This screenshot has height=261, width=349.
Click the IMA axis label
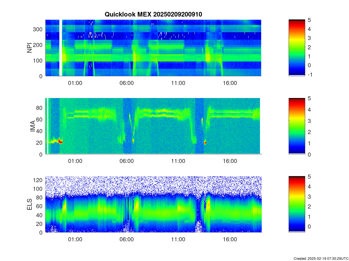(33, 126)
